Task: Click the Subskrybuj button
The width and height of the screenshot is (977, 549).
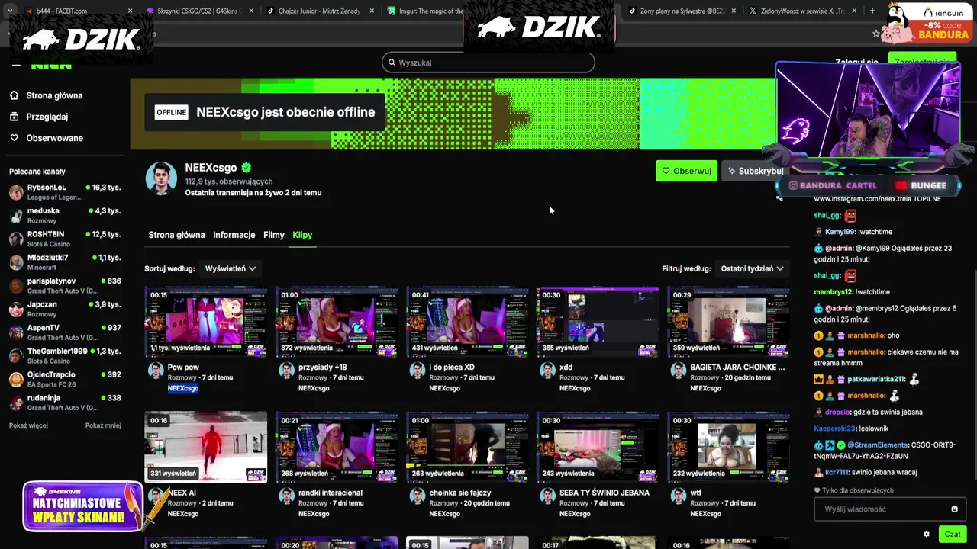Action: tap(754, 171)
